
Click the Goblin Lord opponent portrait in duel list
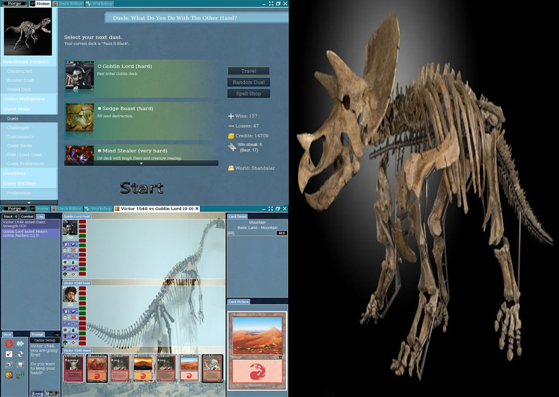pos(80,76)
